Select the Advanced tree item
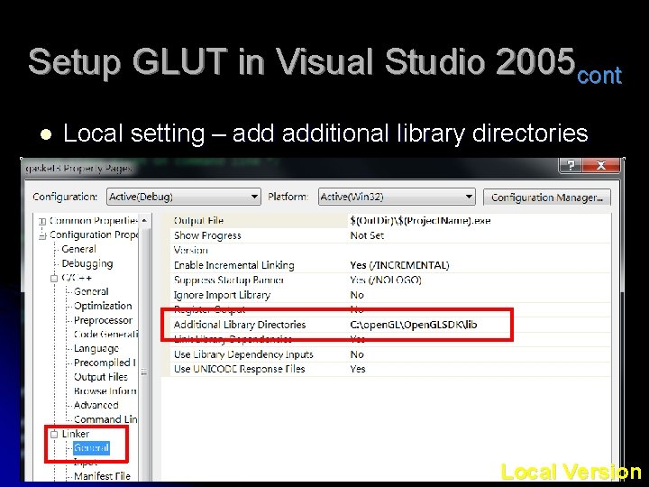 (96, 405)
